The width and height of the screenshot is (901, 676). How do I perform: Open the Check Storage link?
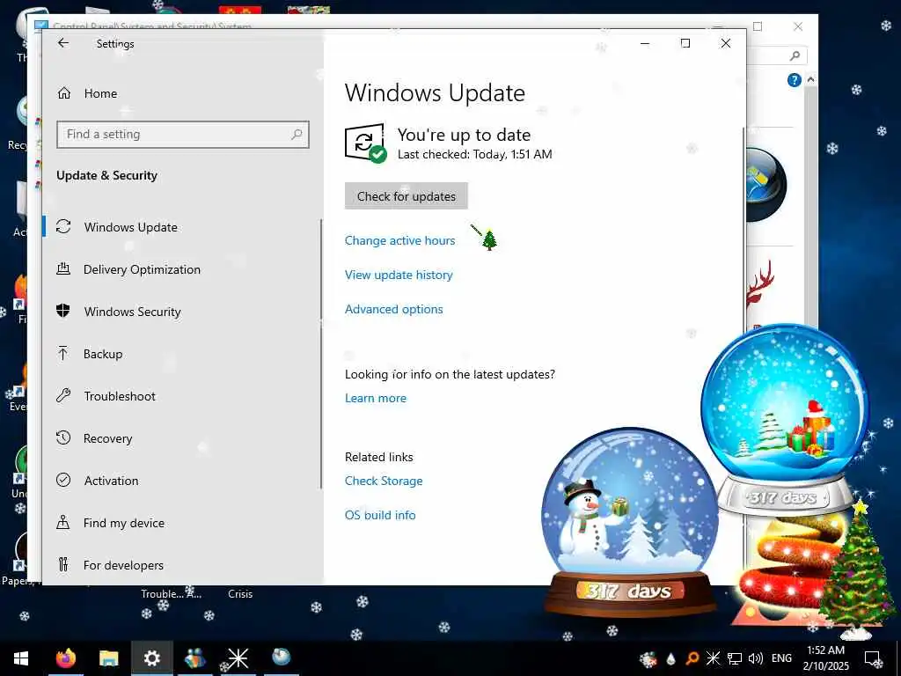pyautogui.click(x=384, y=481)
